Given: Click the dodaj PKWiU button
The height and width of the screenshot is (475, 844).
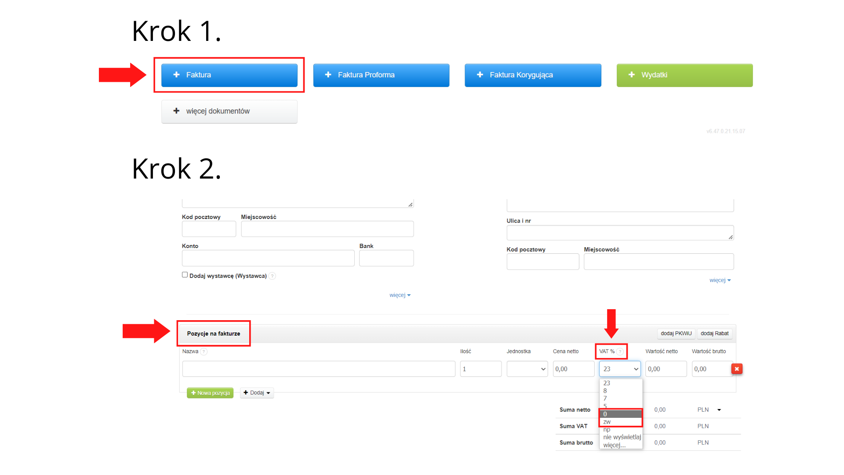Looking at the screenshot, I should click(676, 333).
